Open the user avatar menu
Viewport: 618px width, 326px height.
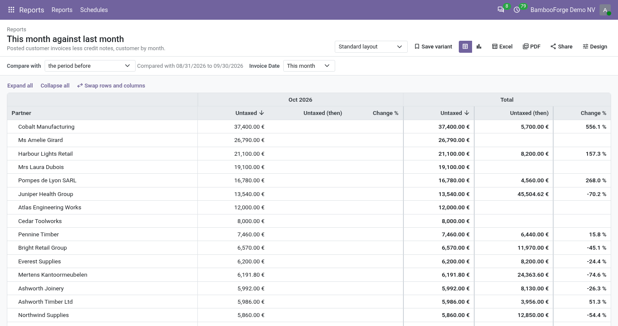coord(605,10)
